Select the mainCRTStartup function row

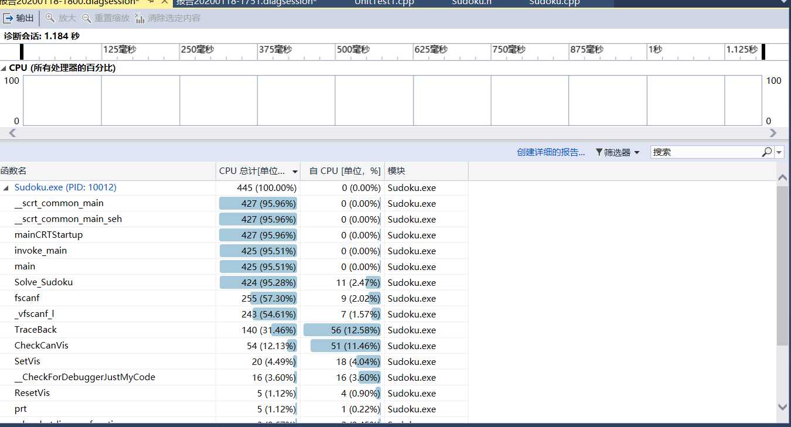(x=234, y=235)
